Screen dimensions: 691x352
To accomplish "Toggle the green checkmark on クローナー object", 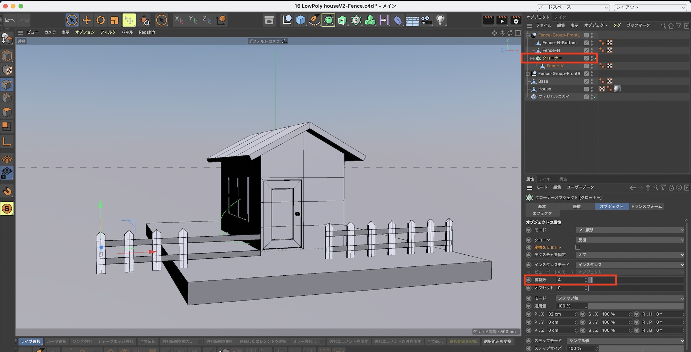I will pyautogui.click(x=595, y=58).
